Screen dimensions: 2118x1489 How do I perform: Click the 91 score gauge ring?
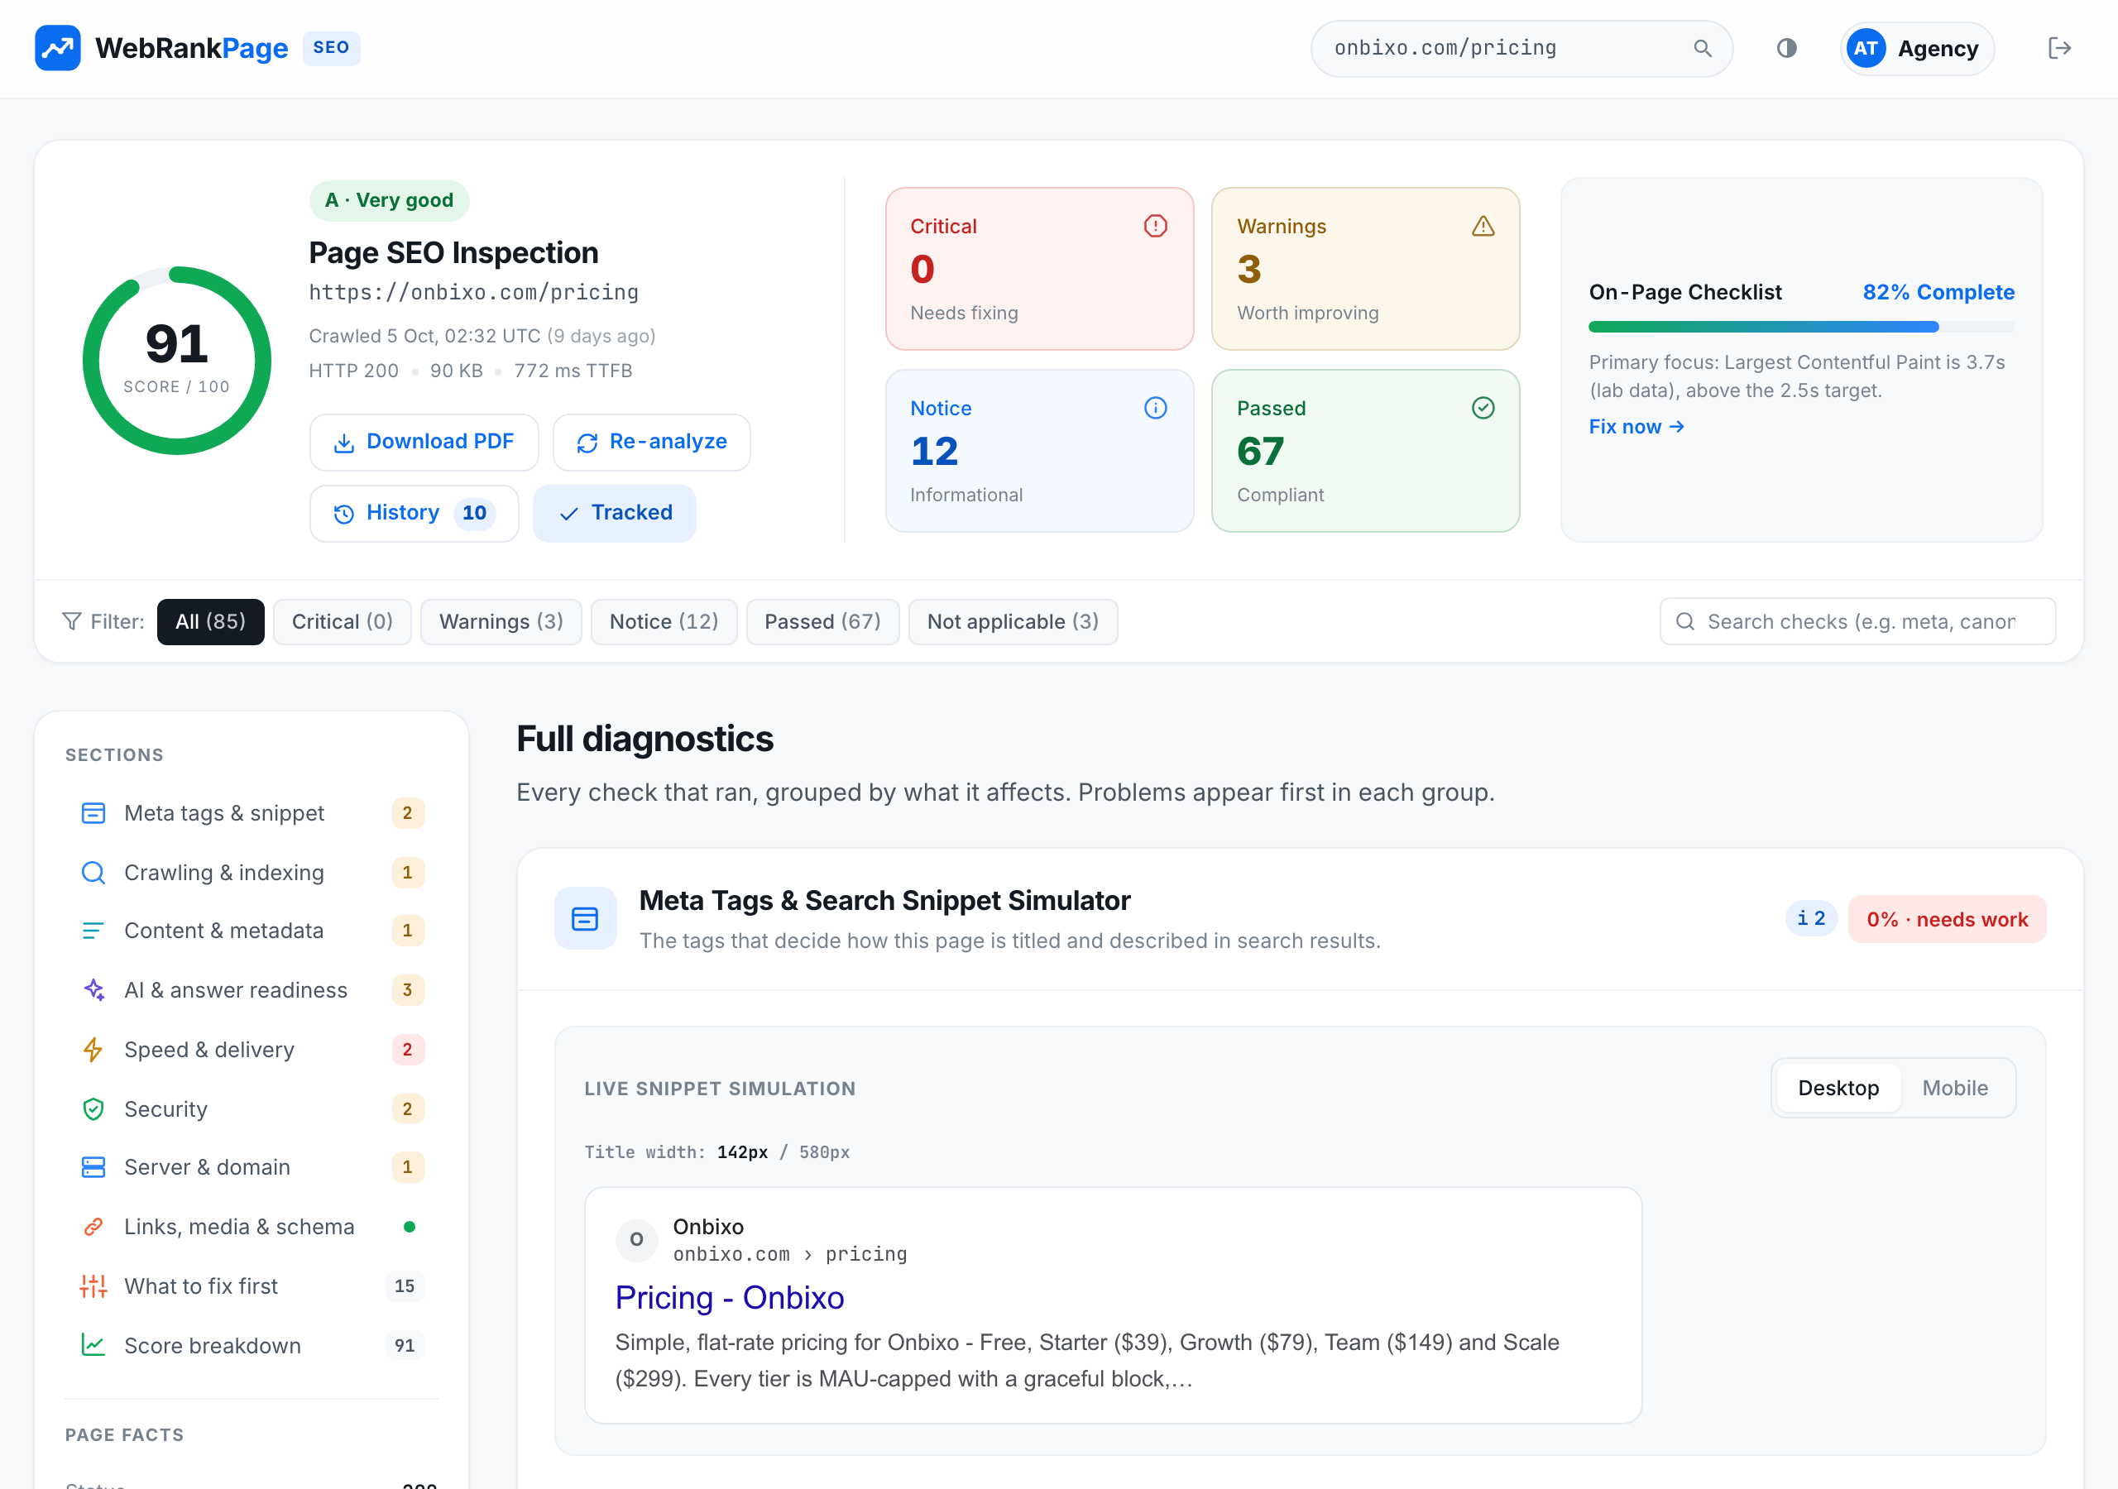pos(177,361)
